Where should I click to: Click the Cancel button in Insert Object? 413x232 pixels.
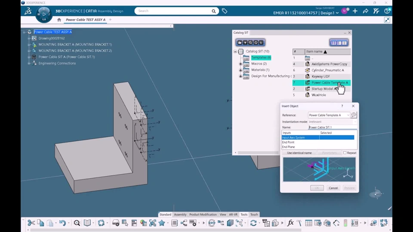(x=333, y=188)
